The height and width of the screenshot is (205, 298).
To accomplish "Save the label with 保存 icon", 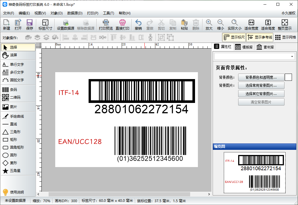I will [x=29, y=25].
